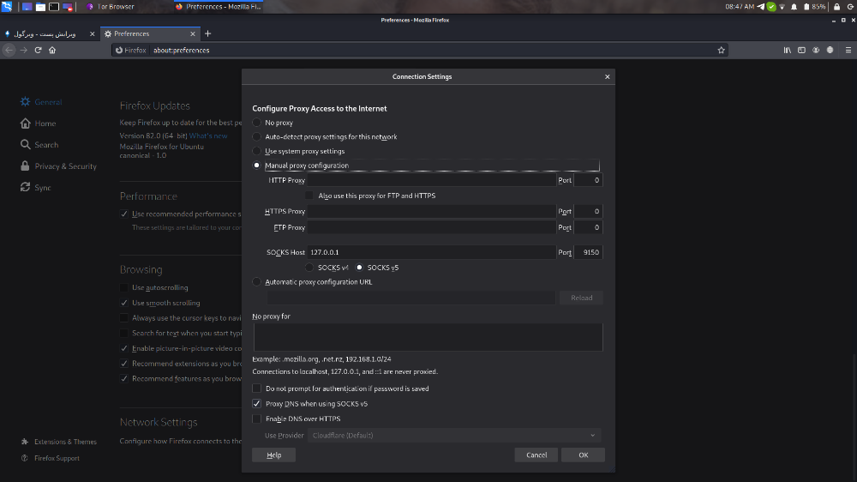857x482 pixels.
Task: Choose SOCKS v4 radio option
Action: (x=309, y=268)
